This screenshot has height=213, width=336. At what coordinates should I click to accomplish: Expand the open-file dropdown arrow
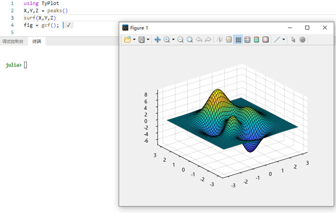pyautogui.click(x=134, y=40)
